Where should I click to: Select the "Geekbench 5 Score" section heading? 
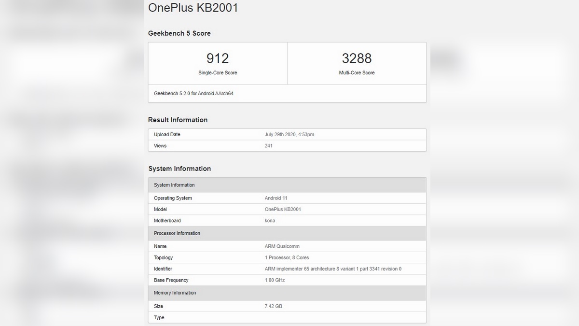coord(179,33)
